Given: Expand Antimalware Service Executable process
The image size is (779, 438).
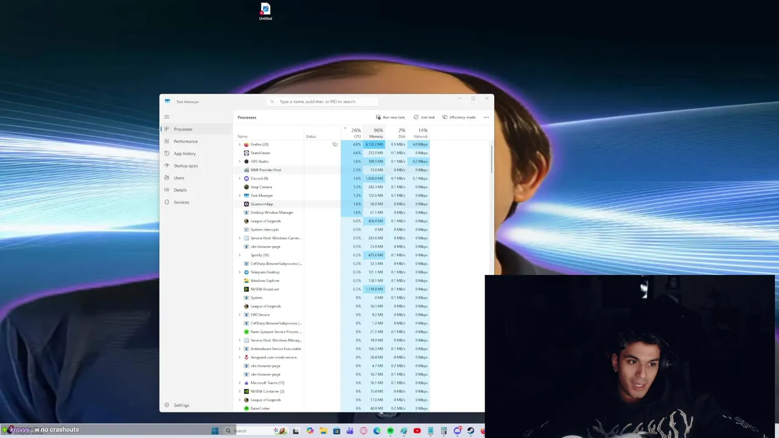Looking at the screenshot, I should coord(239,349).
